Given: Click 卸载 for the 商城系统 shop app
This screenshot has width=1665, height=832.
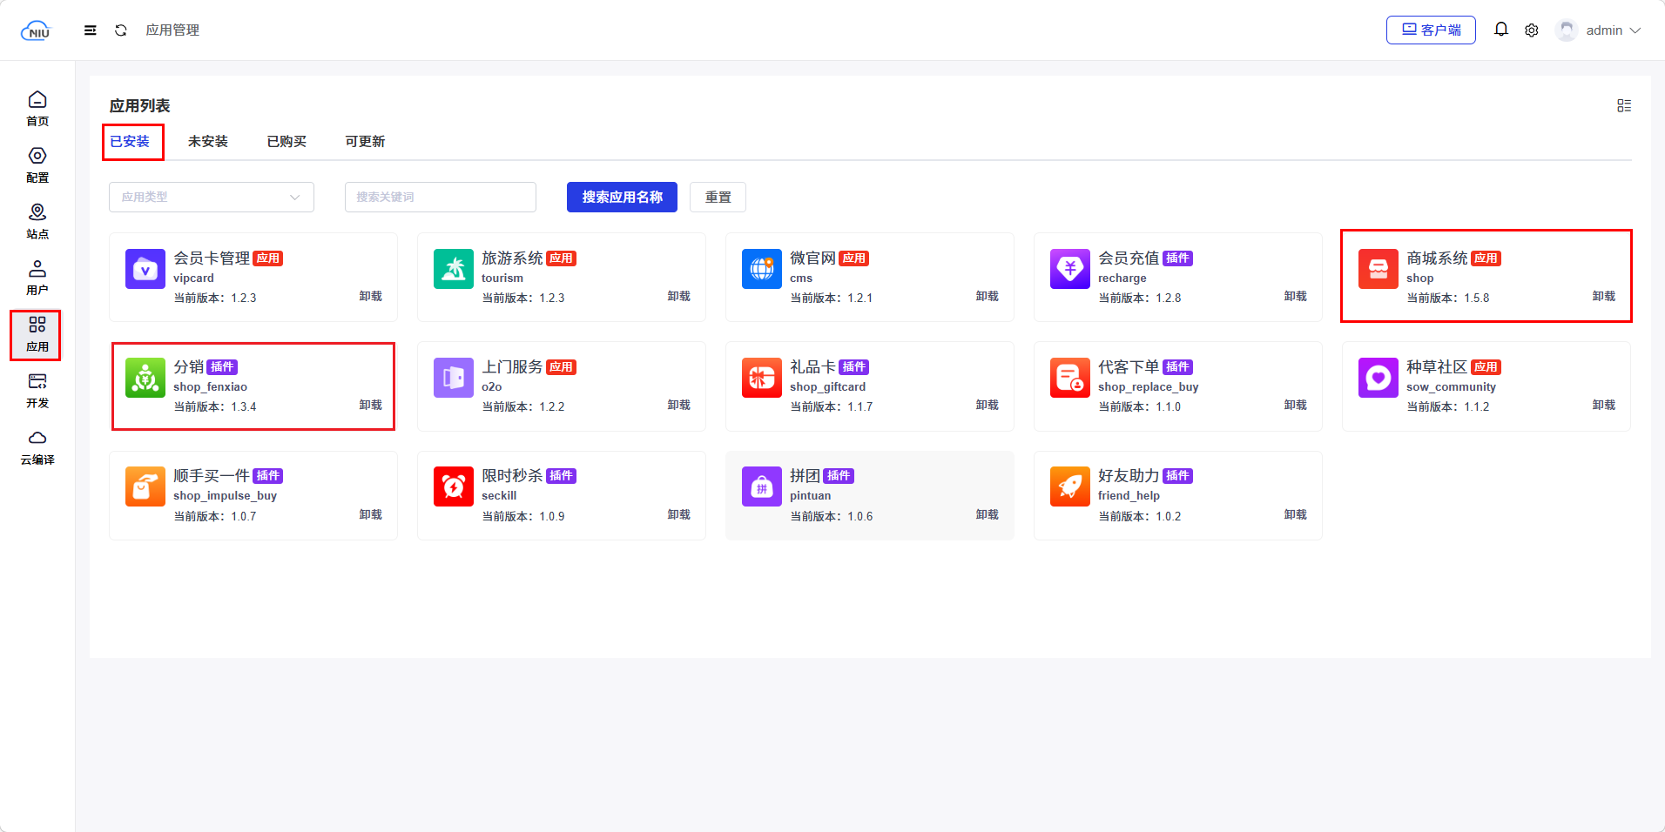Looking at the screenshot, I should coord(1602,297).
